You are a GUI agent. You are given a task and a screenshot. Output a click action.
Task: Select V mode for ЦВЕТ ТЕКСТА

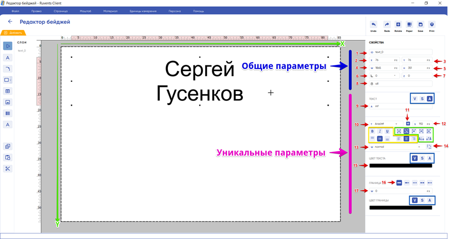(x=415, y=158)
